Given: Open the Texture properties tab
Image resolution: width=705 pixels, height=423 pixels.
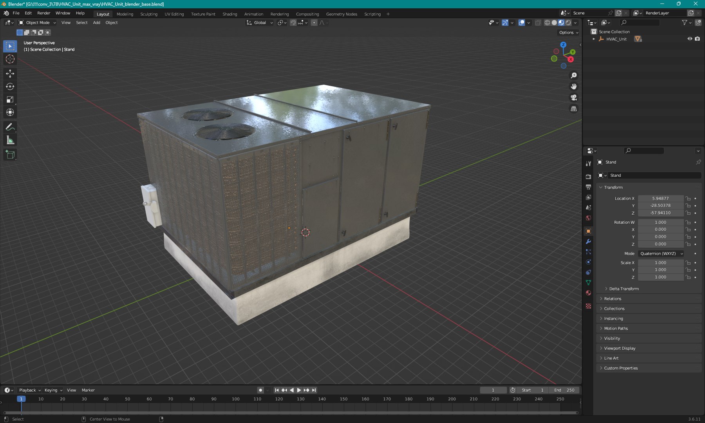Looking at the screenshot, I should (x=588, y=306).
